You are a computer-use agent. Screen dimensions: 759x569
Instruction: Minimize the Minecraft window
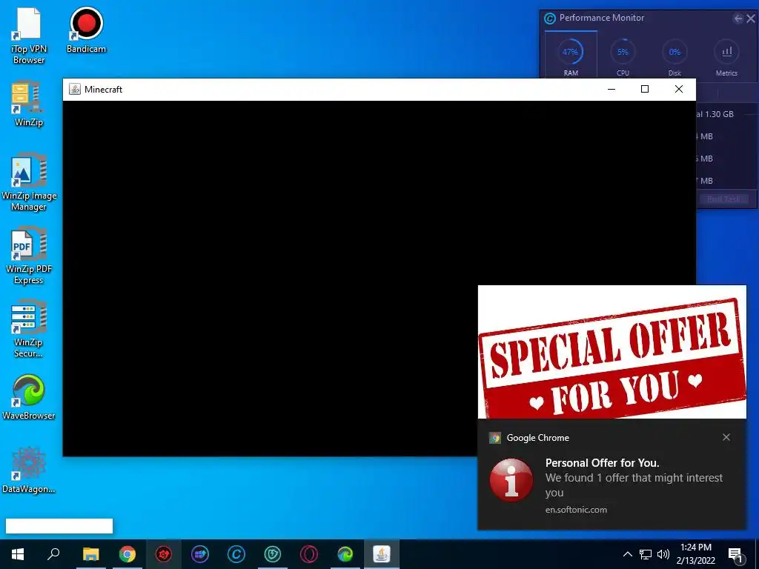coord(611,89)
